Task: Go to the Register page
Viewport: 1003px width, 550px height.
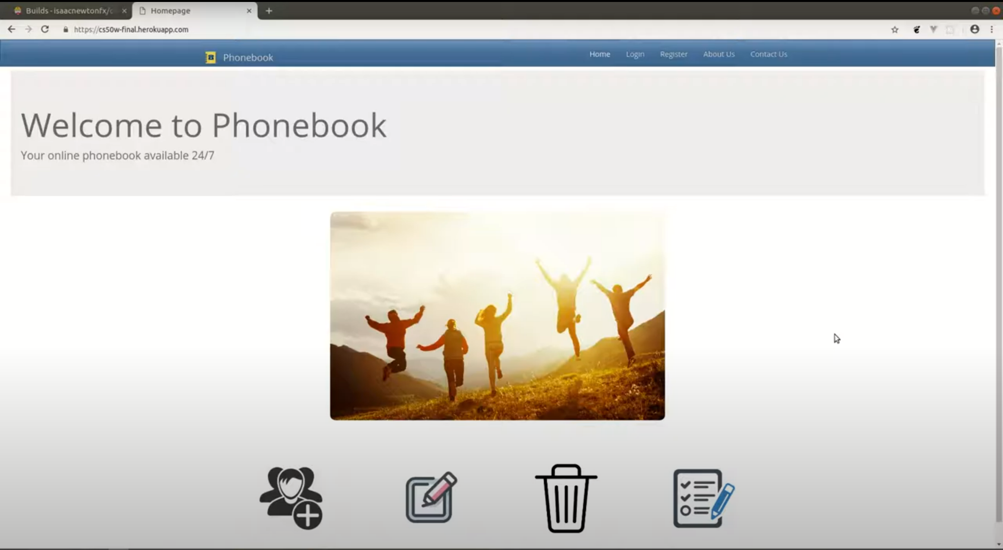Action: [x=673, y=54]
